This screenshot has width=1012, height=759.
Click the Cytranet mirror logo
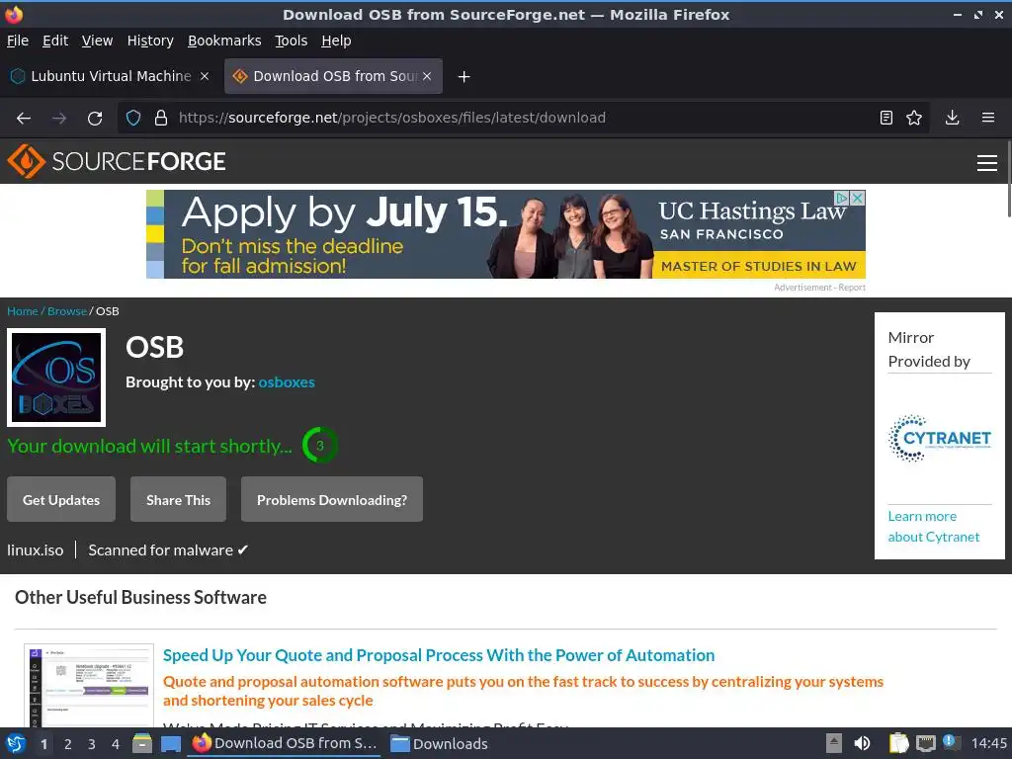[940, 439]
